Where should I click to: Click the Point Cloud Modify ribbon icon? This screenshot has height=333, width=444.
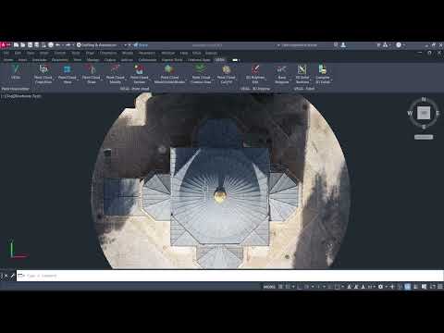(115, 69)
